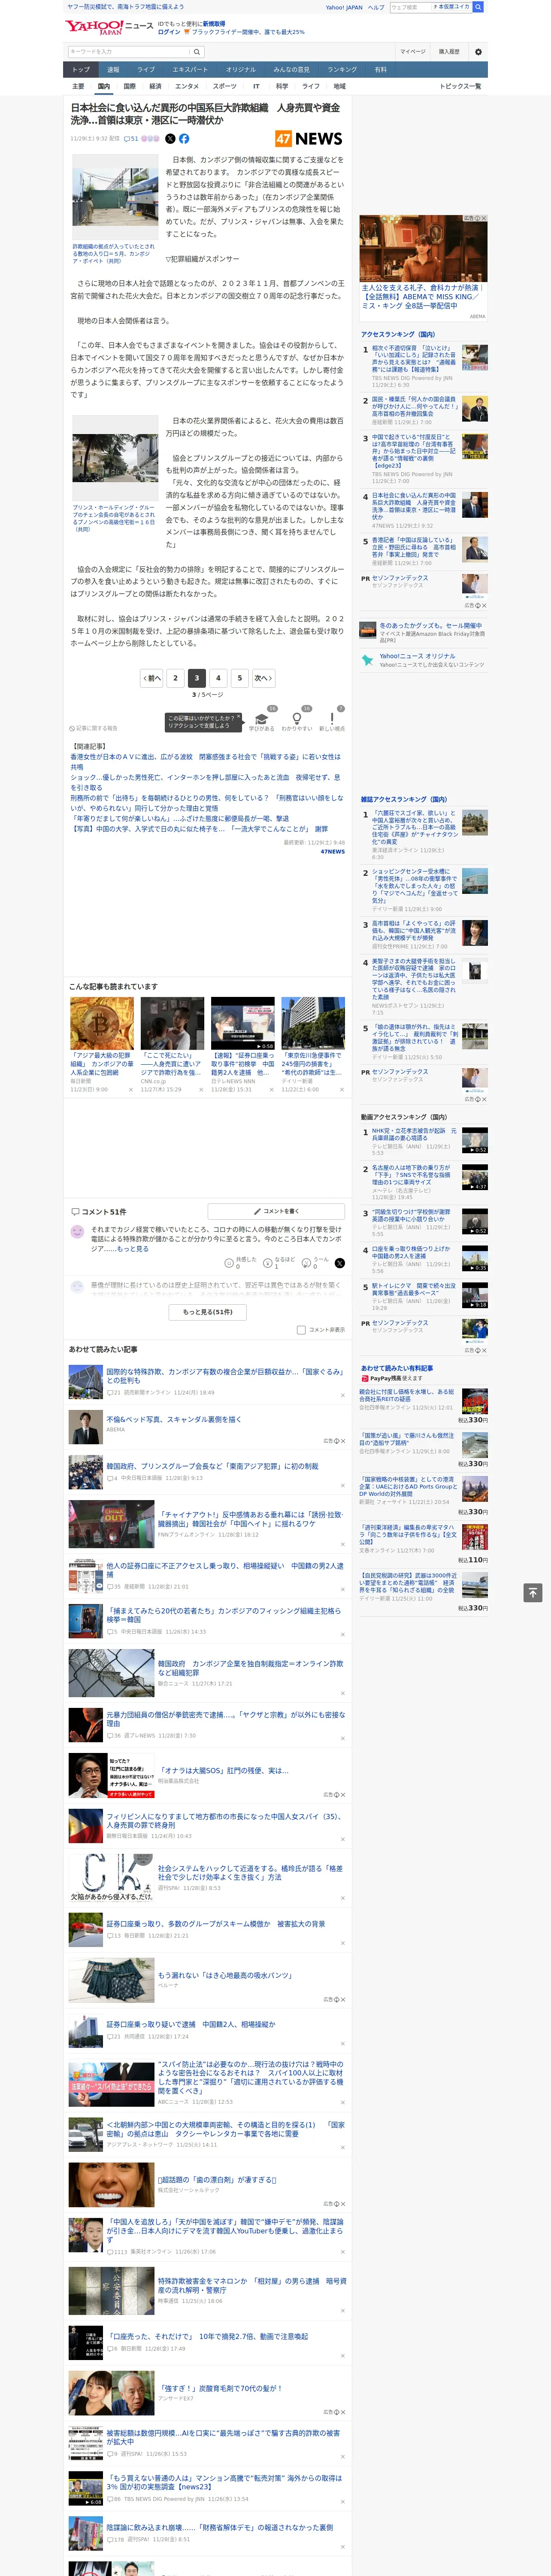Focus the キーワードを入力 search field
The image size is (551, 2576).
[129, 52]
